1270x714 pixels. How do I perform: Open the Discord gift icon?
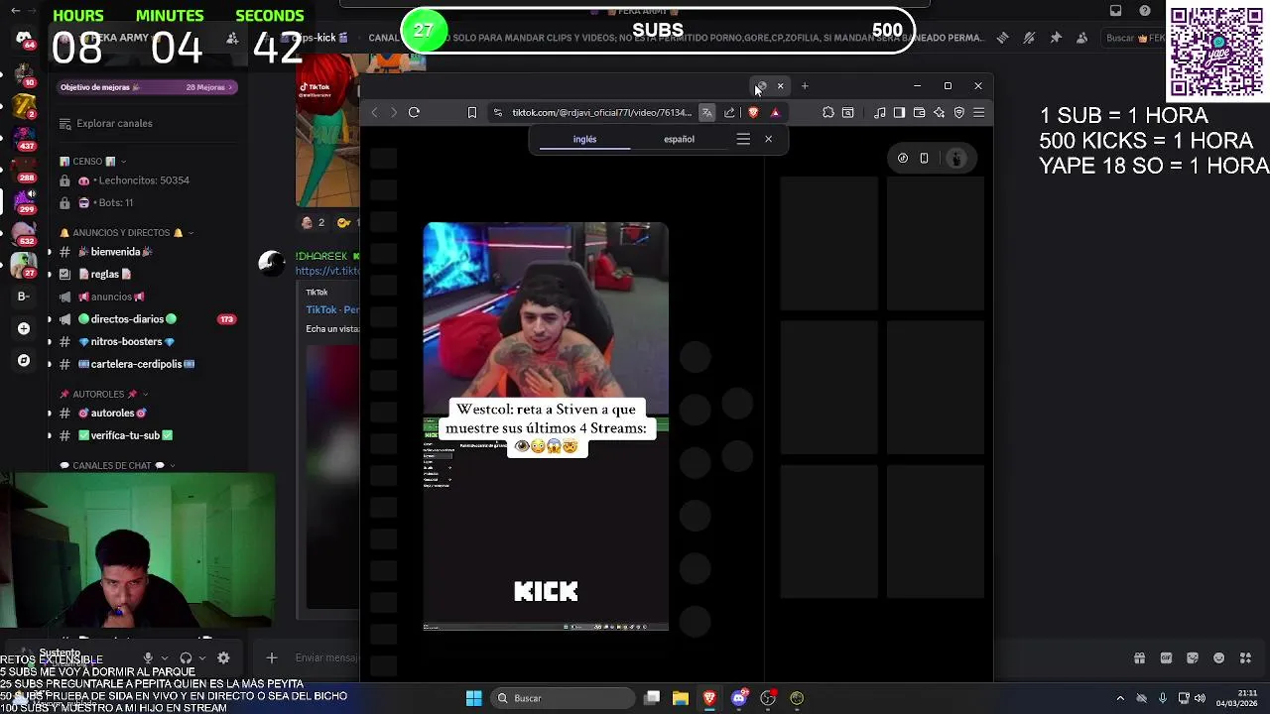point(1139,657)
